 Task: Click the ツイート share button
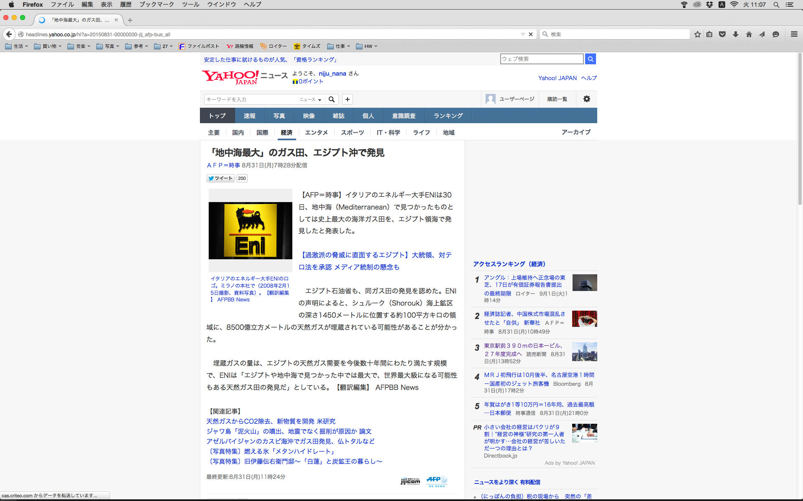[220, 178]
